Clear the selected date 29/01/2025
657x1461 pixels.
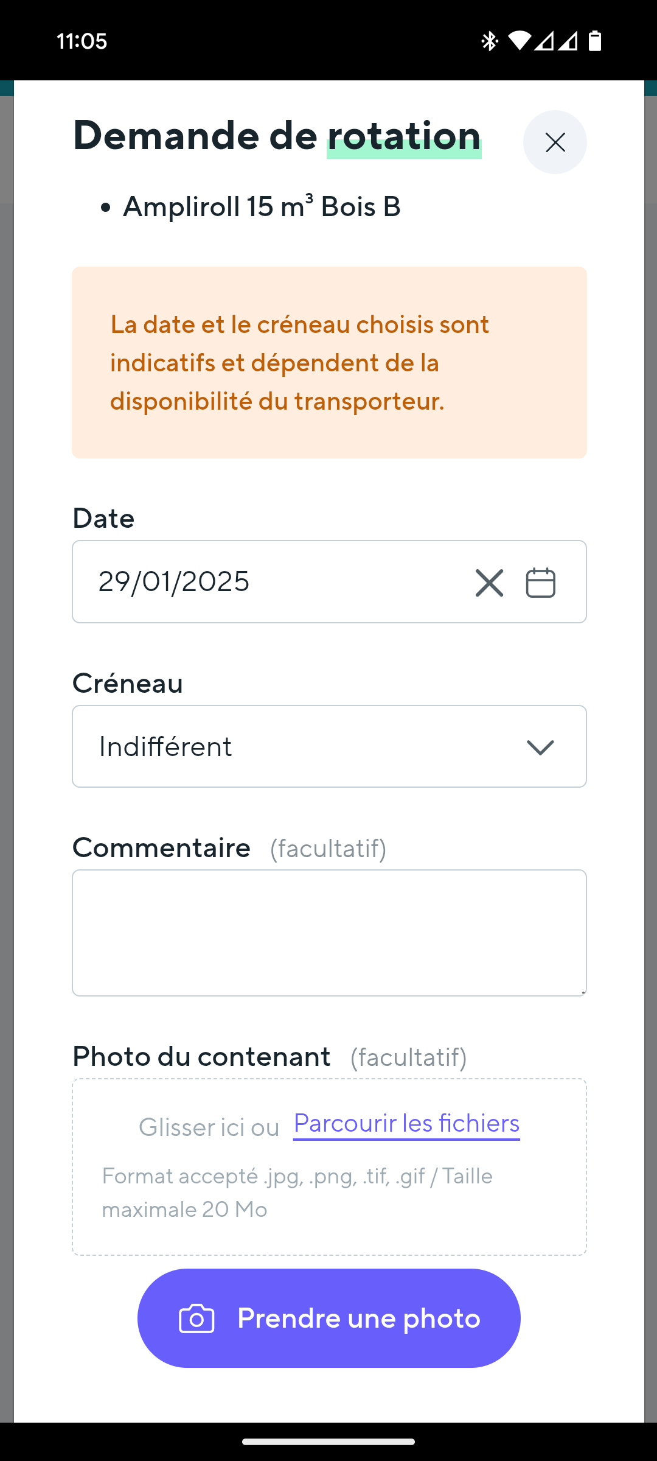[x=489, y=583]
